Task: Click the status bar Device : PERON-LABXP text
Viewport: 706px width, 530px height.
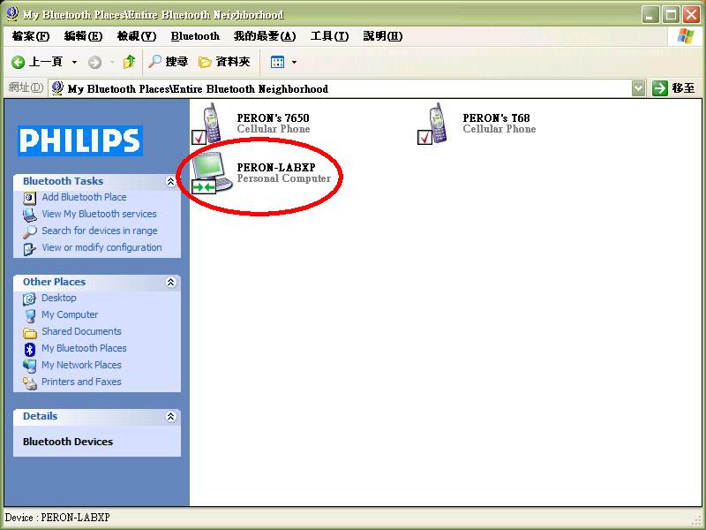Action: click(x=57, y=518)
